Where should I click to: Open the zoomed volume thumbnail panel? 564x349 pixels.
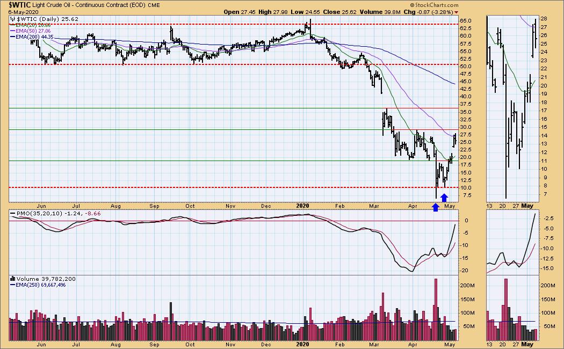tap(512, 308)
